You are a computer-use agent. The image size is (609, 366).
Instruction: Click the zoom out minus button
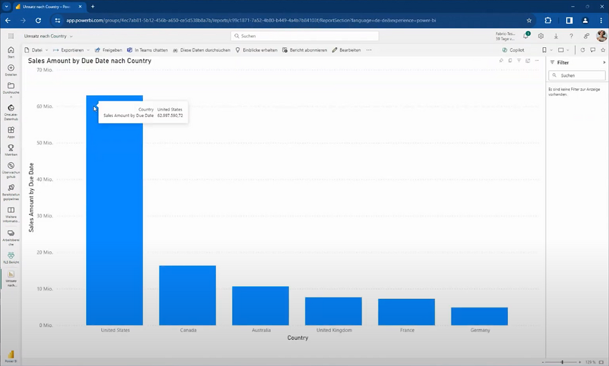543,362
